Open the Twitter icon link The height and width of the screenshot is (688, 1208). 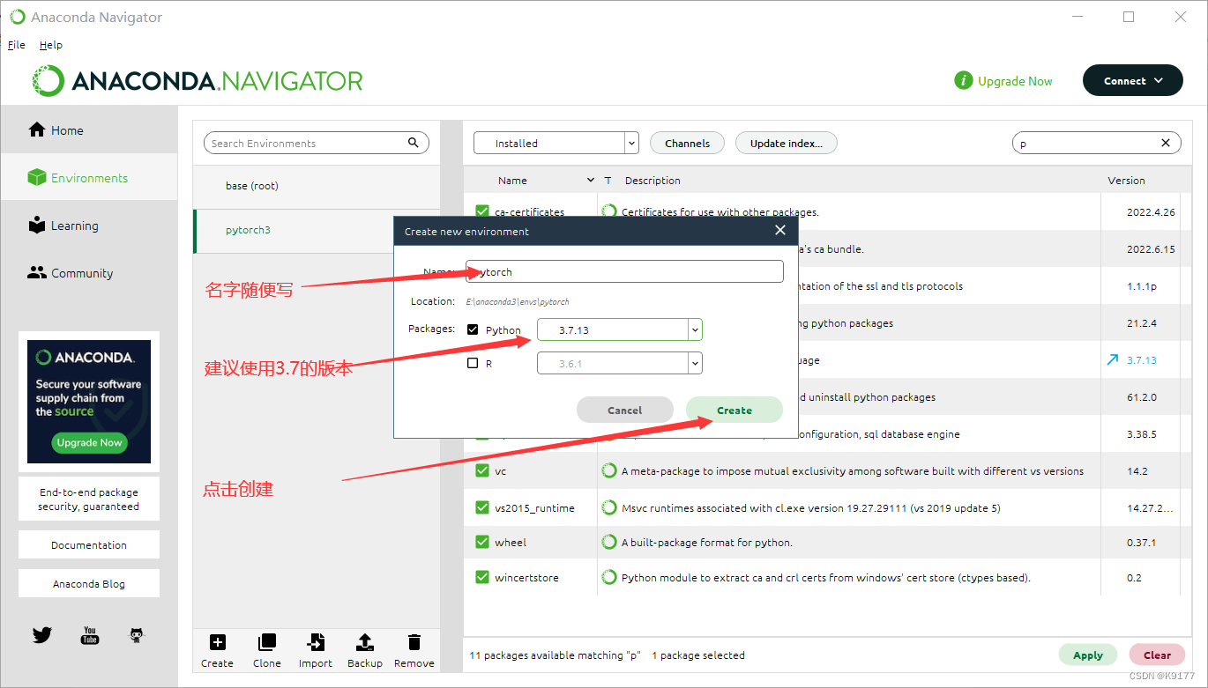pos(42,634)
